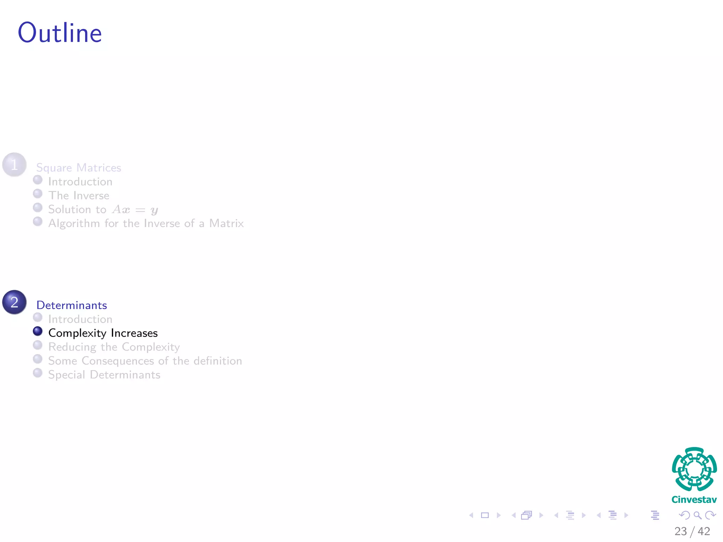Click the subsection navigation icon
The height and width of the screenshot is (542, 723).
click(570, 516)
